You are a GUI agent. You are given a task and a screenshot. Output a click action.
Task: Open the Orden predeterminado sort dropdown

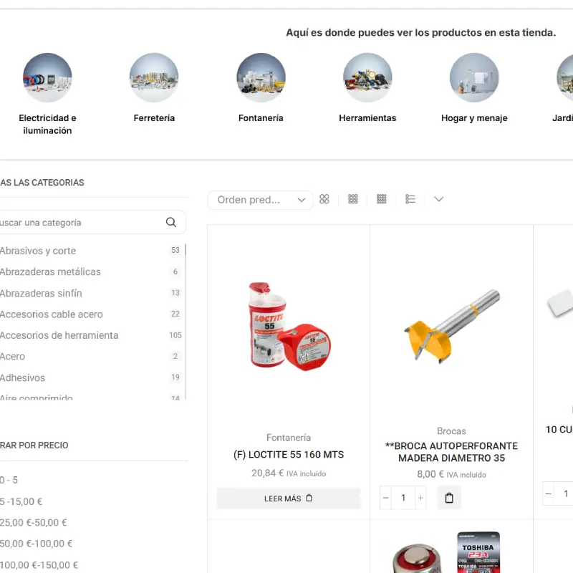(260, 200)
